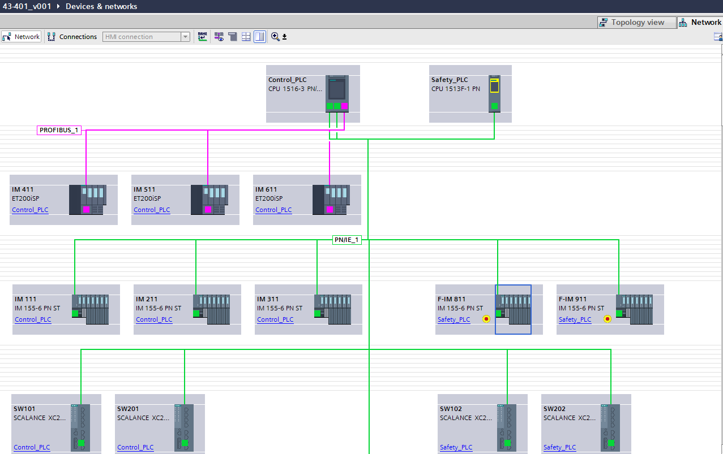Select the Control_PLC CPU 1516-3 device icon
Viewport: 723px width, 454px height.
337,93
